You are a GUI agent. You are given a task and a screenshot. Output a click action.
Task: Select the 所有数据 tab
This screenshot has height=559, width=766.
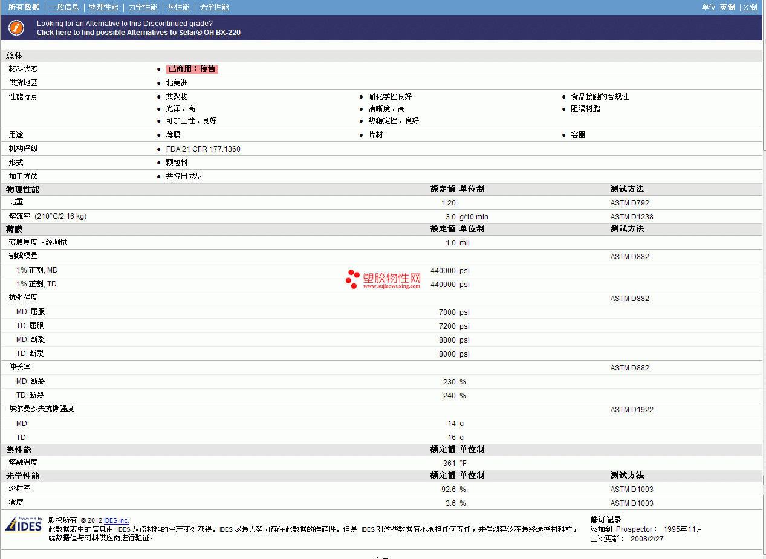[x=24, y=7]
